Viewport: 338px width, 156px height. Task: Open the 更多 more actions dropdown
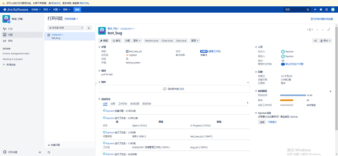137,40
